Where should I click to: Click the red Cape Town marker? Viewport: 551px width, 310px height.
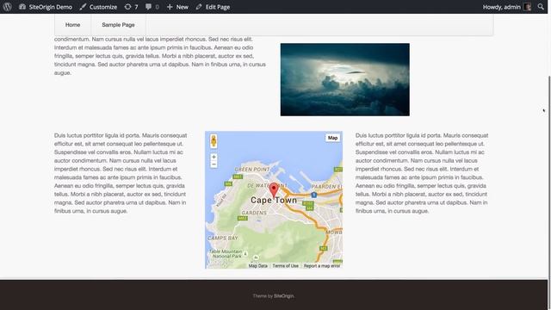point(274,190)
